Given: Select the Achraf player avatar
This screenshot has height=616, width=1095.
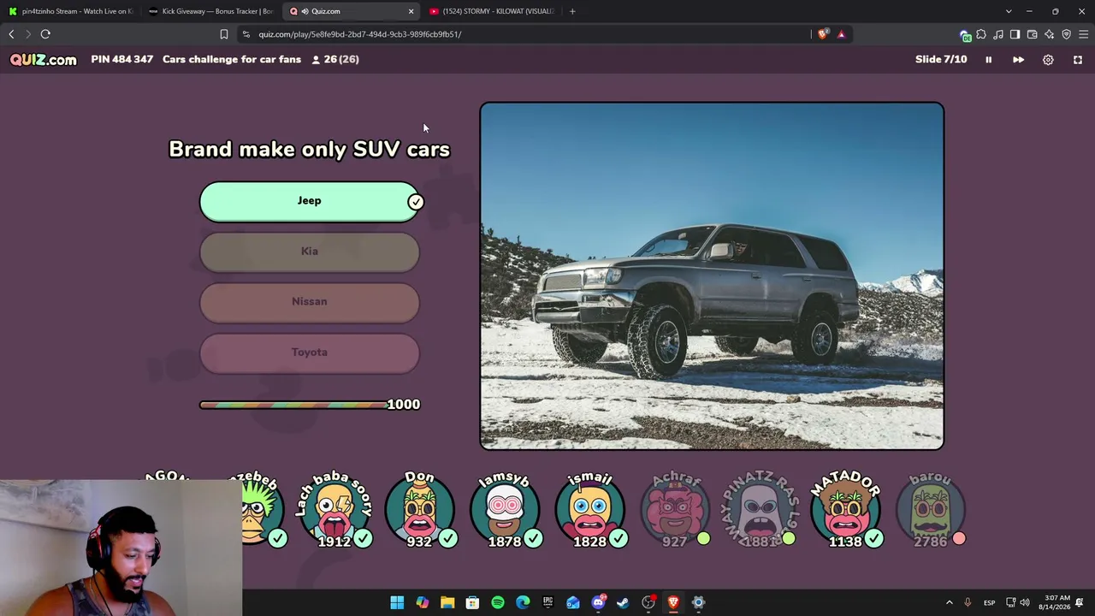Looking at the screenshot, I should pos(675,510).
